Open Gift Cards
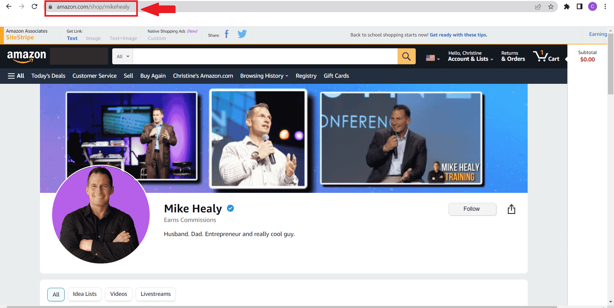The width and height of the screenshot is (614, 308). 336,76
